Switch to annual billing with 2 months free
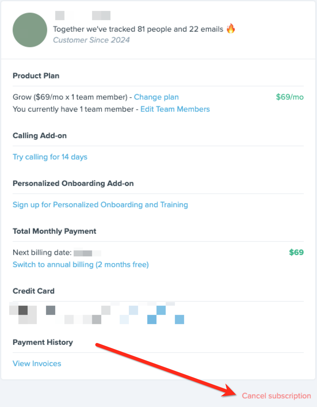 click(x=81, y=265)
